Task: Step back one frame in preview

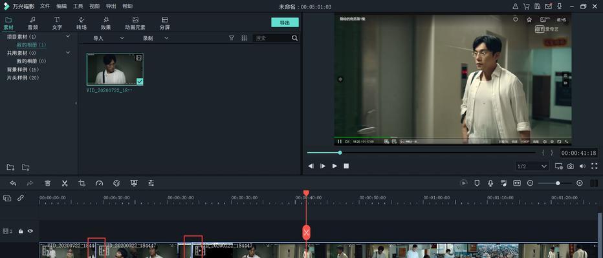Action: coord(311,166)
